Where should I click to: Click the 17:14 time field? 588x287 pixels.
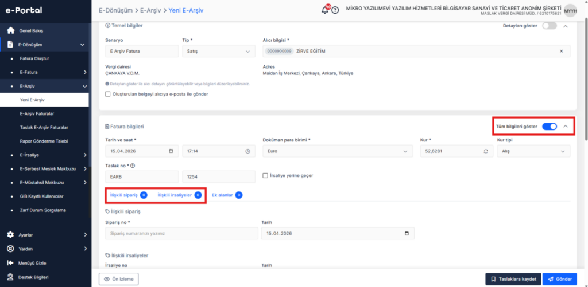tap(219, 151)
